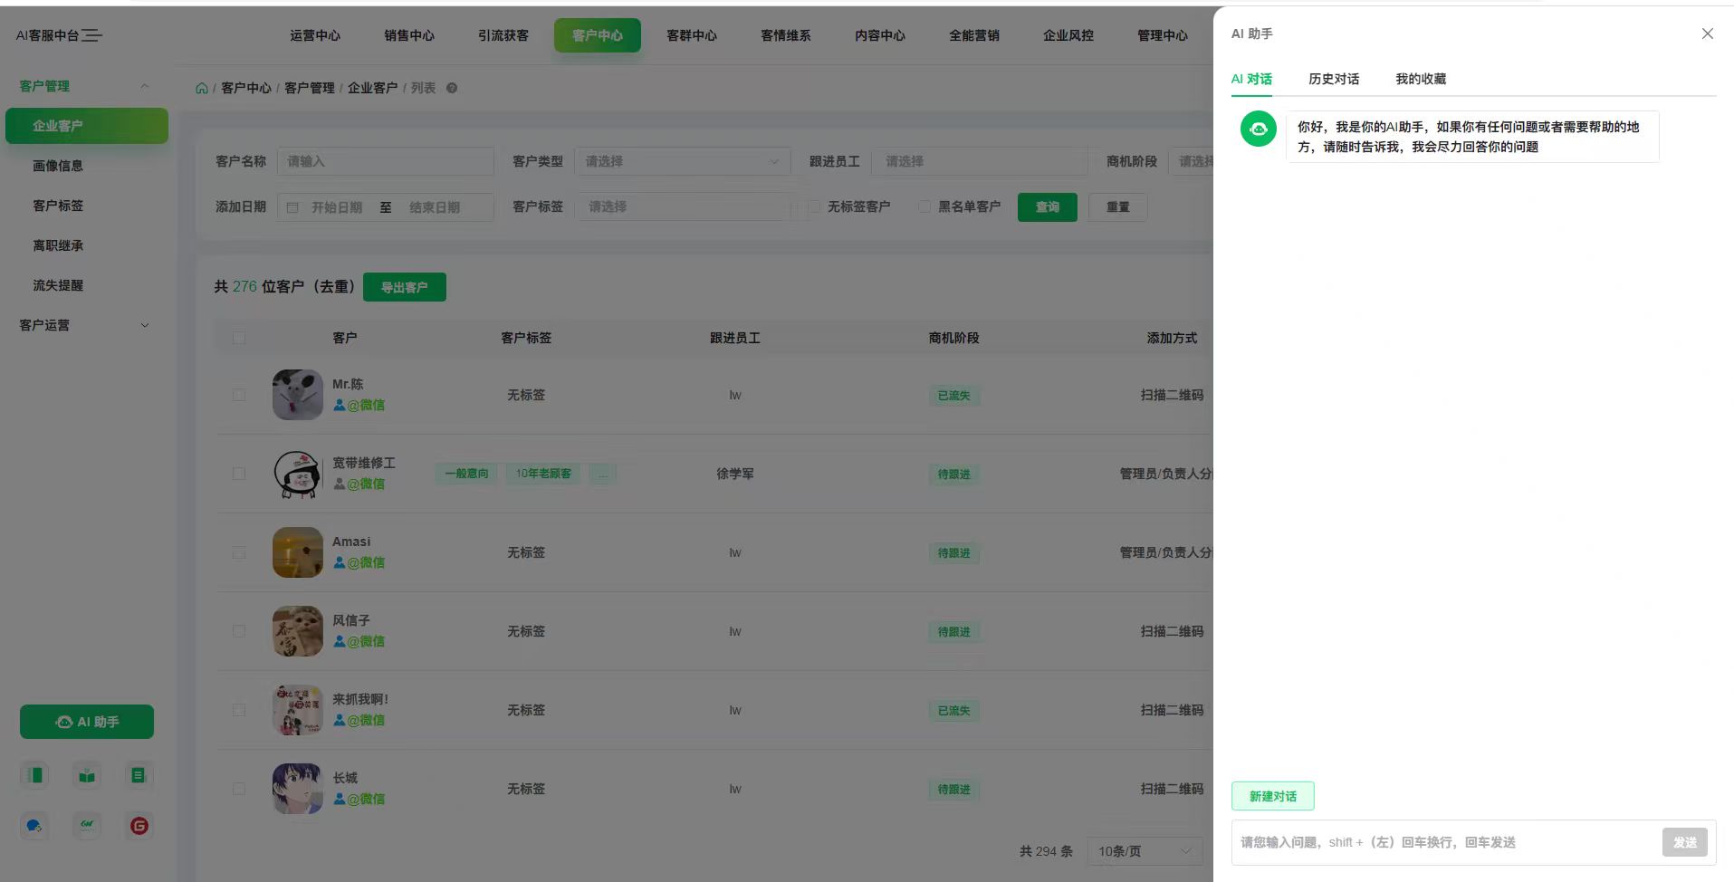Tick the 黑名单客户 checkbox

924,207
